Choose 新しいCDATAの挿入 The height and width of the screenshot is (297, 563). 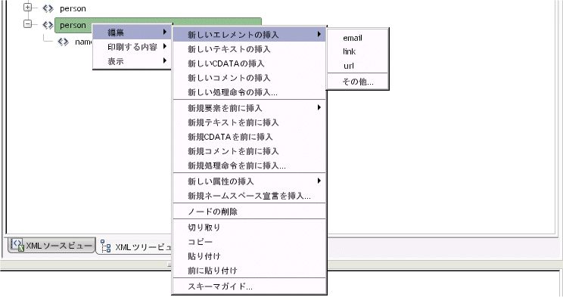pyautogui.click(x=249, y=63)
